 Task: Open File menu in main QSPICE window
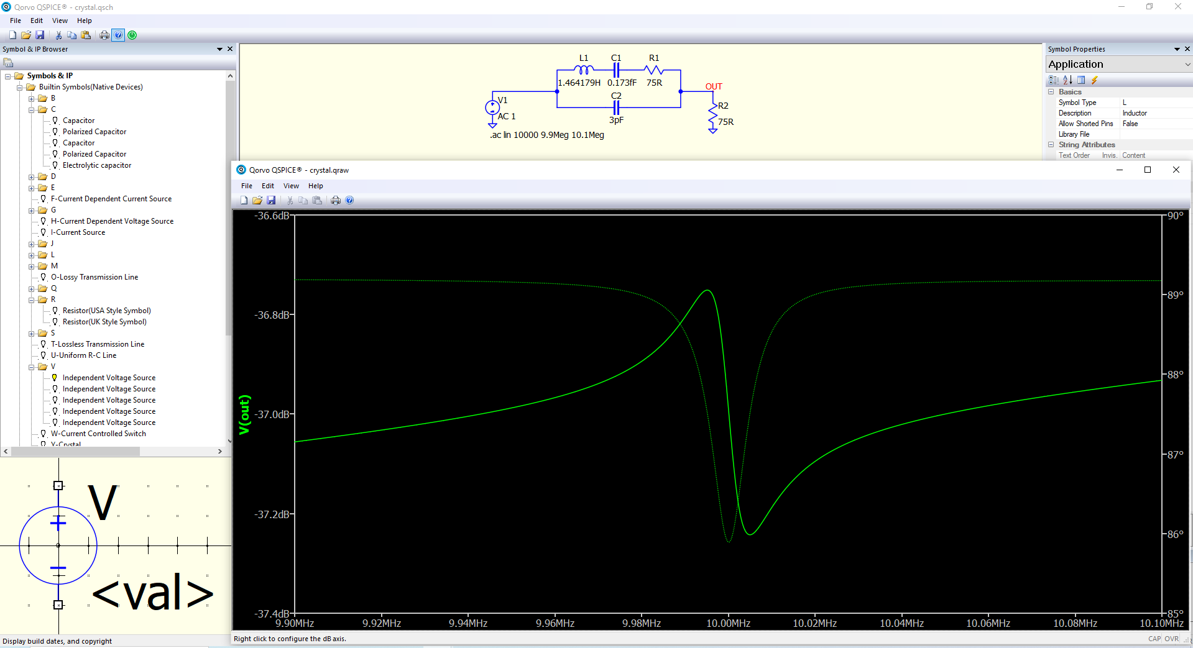[16, 21]
